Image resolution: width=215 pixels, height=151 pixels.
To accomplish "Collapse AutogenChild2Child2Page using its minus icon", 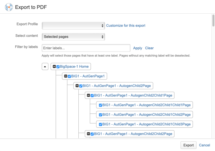I will click(88, 134).
